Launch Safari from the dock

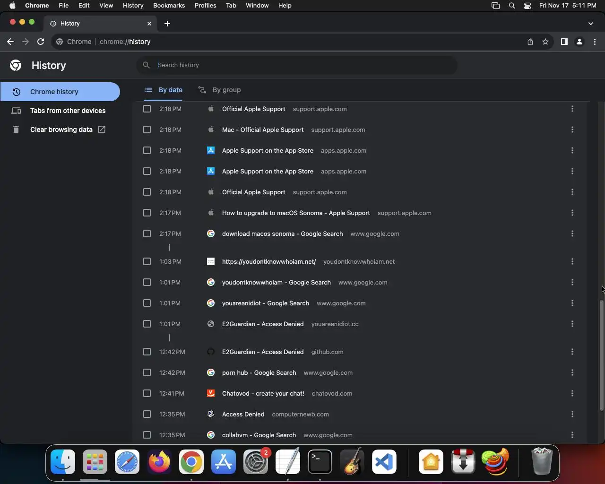point(127,462)
